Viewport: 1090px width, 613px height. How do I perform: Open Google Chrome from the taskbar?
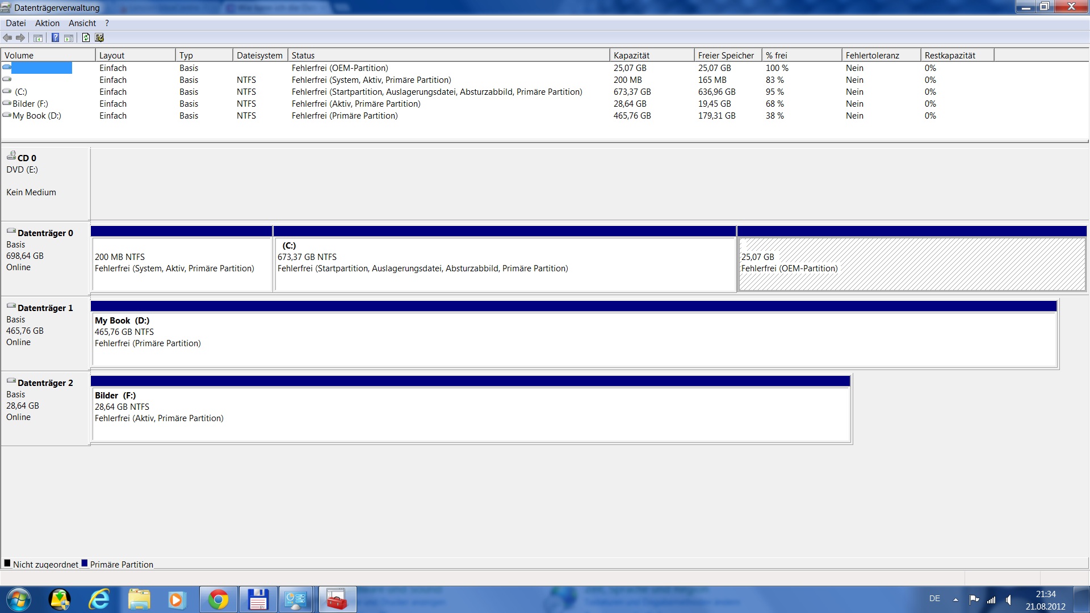(218, 599)
